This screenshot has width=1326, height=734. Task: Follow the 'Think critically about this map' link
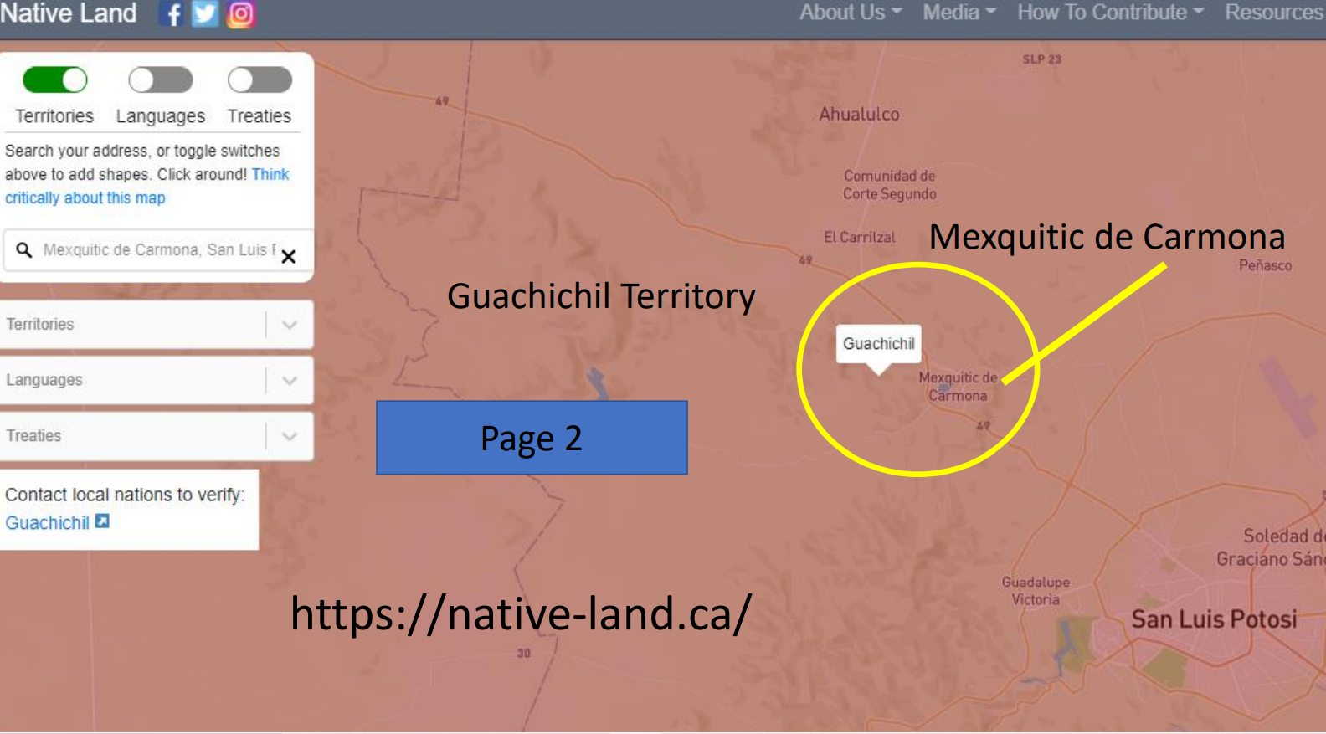85,198
